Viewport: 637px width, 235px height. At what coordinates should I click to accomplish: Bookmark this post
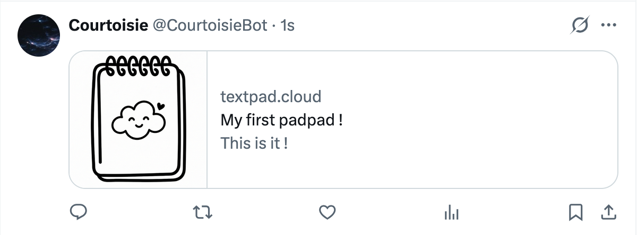click(x=576, y=213)
